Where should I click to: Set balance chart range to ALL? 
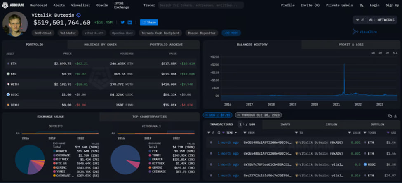tap(395, 53)
